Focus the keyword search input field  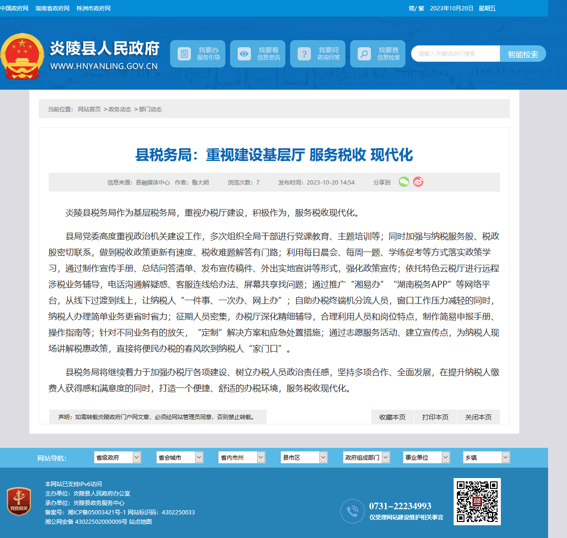(455, 54)
